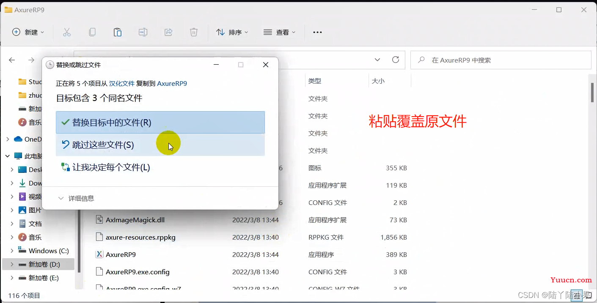The image size is (597, 303).
Task: Sort by 大小 column header
Action: point(378,81)
